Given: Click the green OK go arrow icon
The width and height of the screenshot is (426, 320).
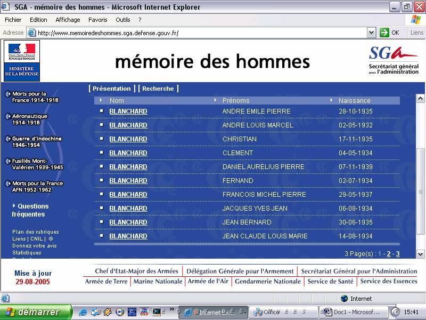Looking at the screenshot, I should click(x=384, y=33).
